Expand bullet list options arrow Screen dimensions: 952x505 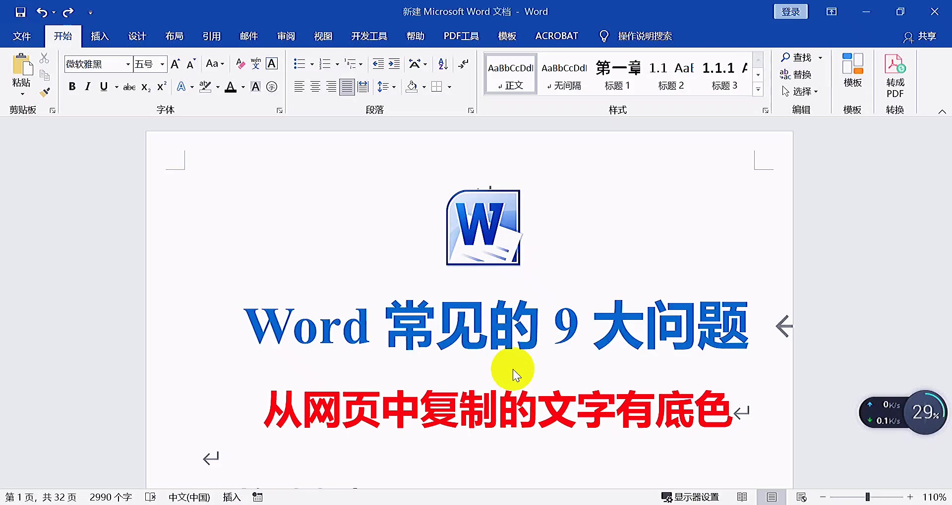(312, 64)
